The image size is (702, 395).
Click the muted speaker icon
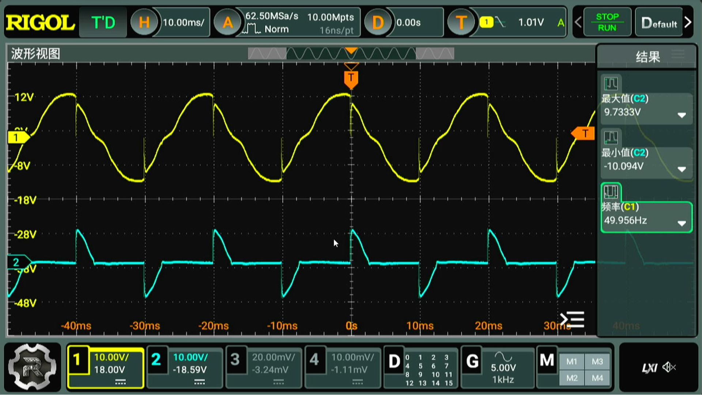tap(669, 367)
